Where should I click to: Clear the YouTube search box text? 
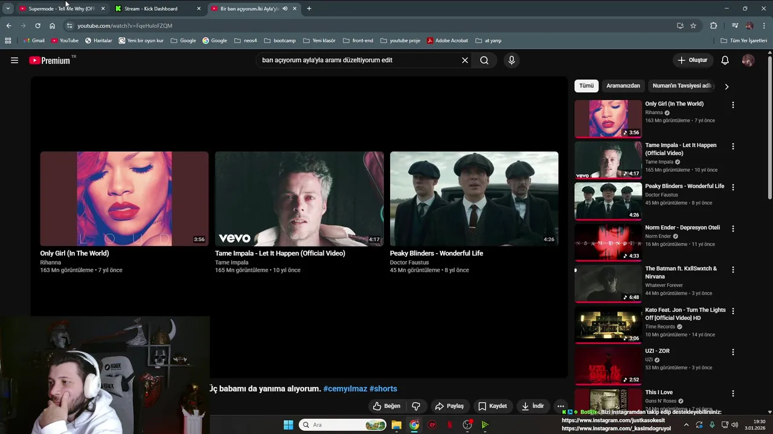pyautogui.click(x=465, y=60)
